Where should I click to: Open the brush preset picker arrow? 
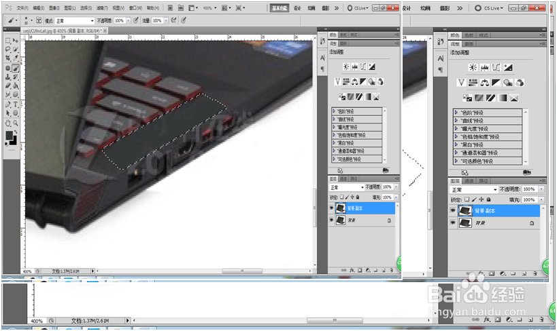pyautogui.click(x=31, y=20)
